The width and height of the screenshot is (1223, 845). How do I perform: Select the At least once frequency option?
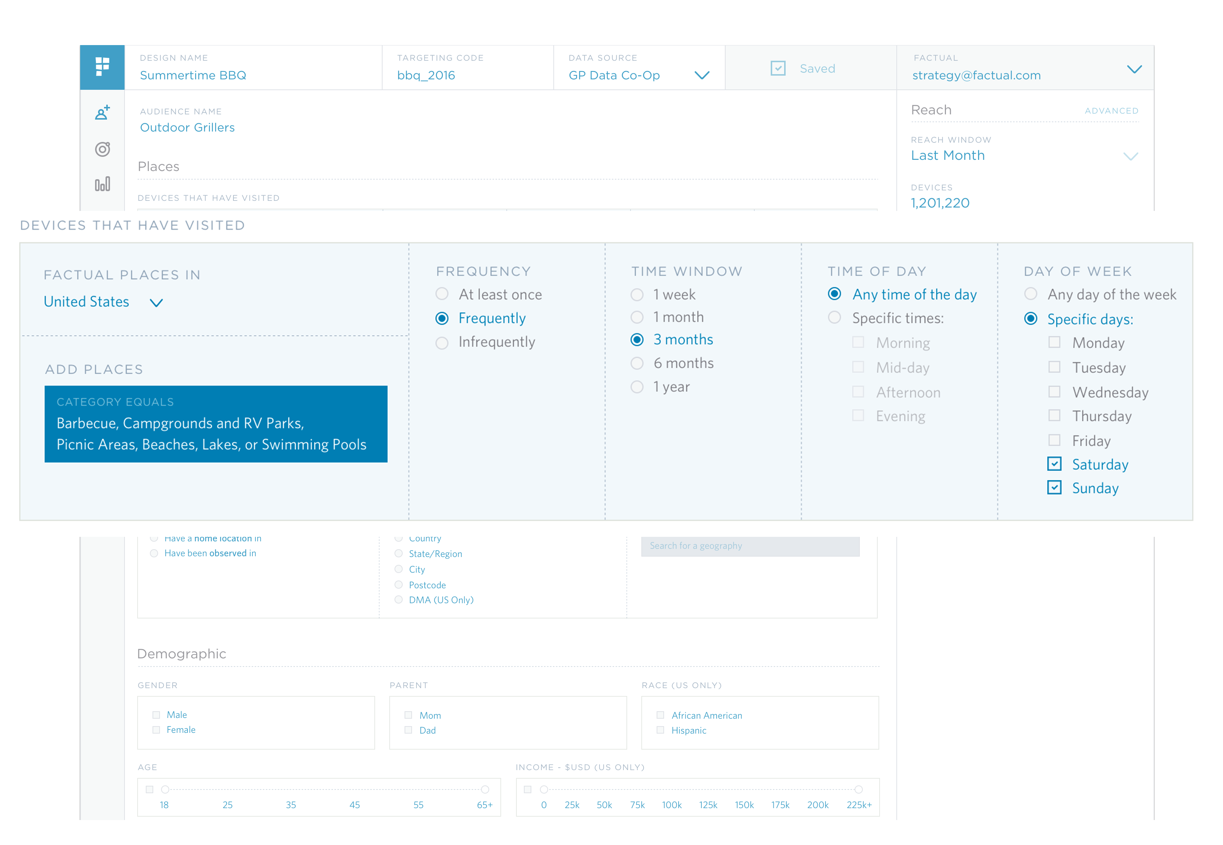coord(442,294)
